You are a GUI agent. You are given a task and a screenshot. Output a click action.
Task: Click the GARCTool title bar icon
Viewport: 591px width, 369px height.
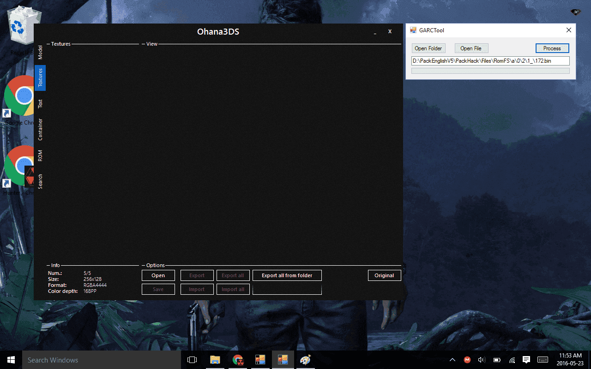pos(413,30)
